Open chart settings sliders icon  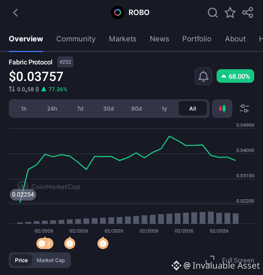244,108
